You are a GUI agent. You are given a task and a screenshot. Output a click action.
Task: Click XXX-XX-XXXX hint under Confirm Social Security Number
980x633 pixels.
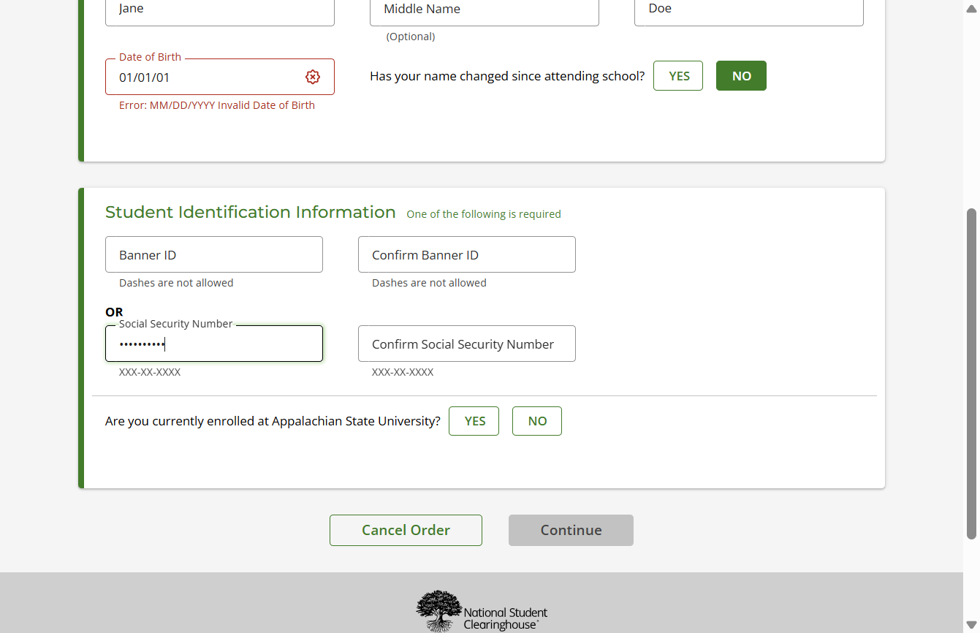click(403, 372)
